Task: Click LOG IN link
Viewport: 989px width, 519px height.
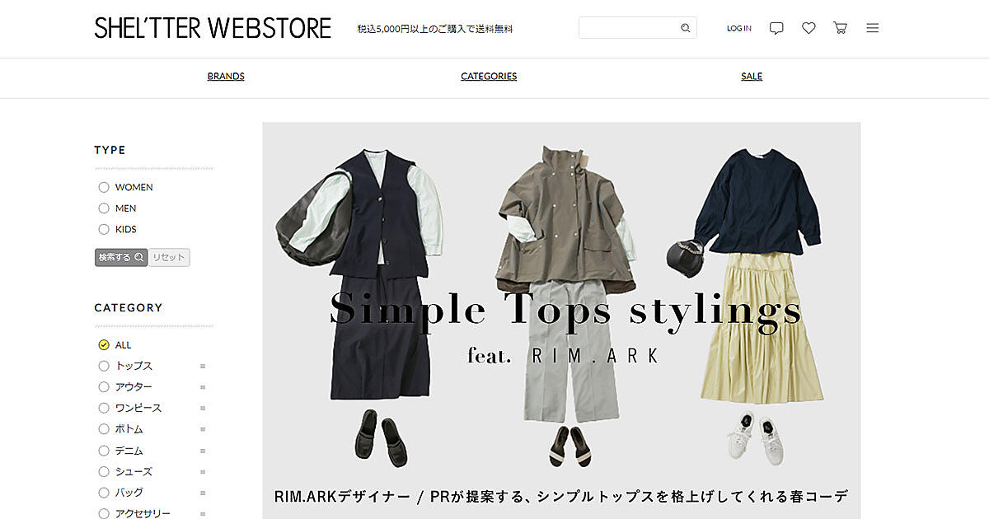Action: point(738,28)
